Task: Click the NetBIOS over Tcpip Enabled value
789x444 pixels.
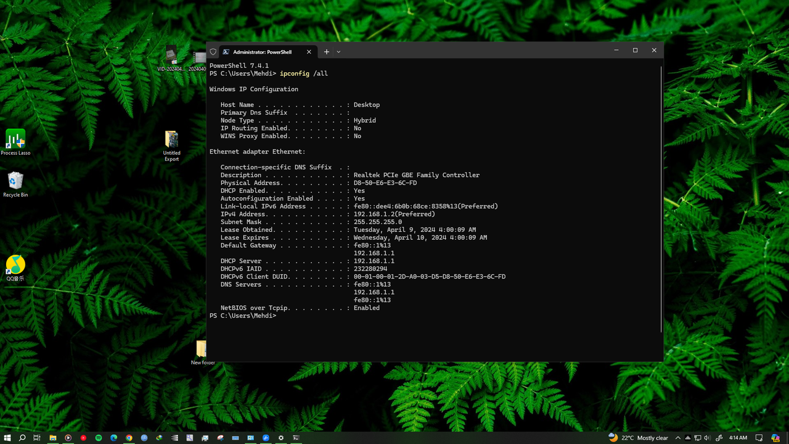Action: (x=367, y=308)
